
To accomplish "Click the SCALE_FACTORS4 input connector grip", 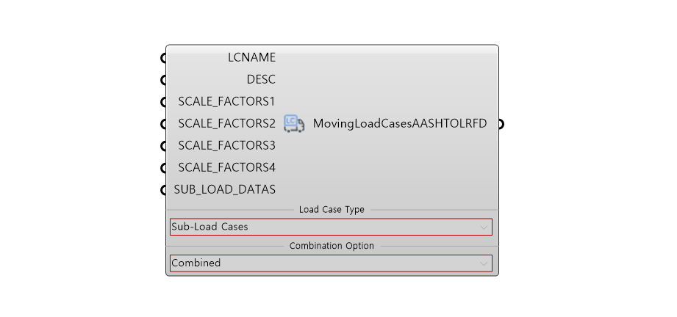I will point(164,168).
